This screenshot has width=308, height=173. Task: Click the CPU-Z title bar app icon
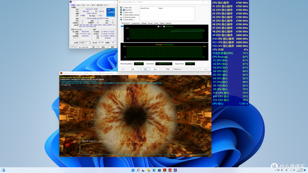coord(71,2)
